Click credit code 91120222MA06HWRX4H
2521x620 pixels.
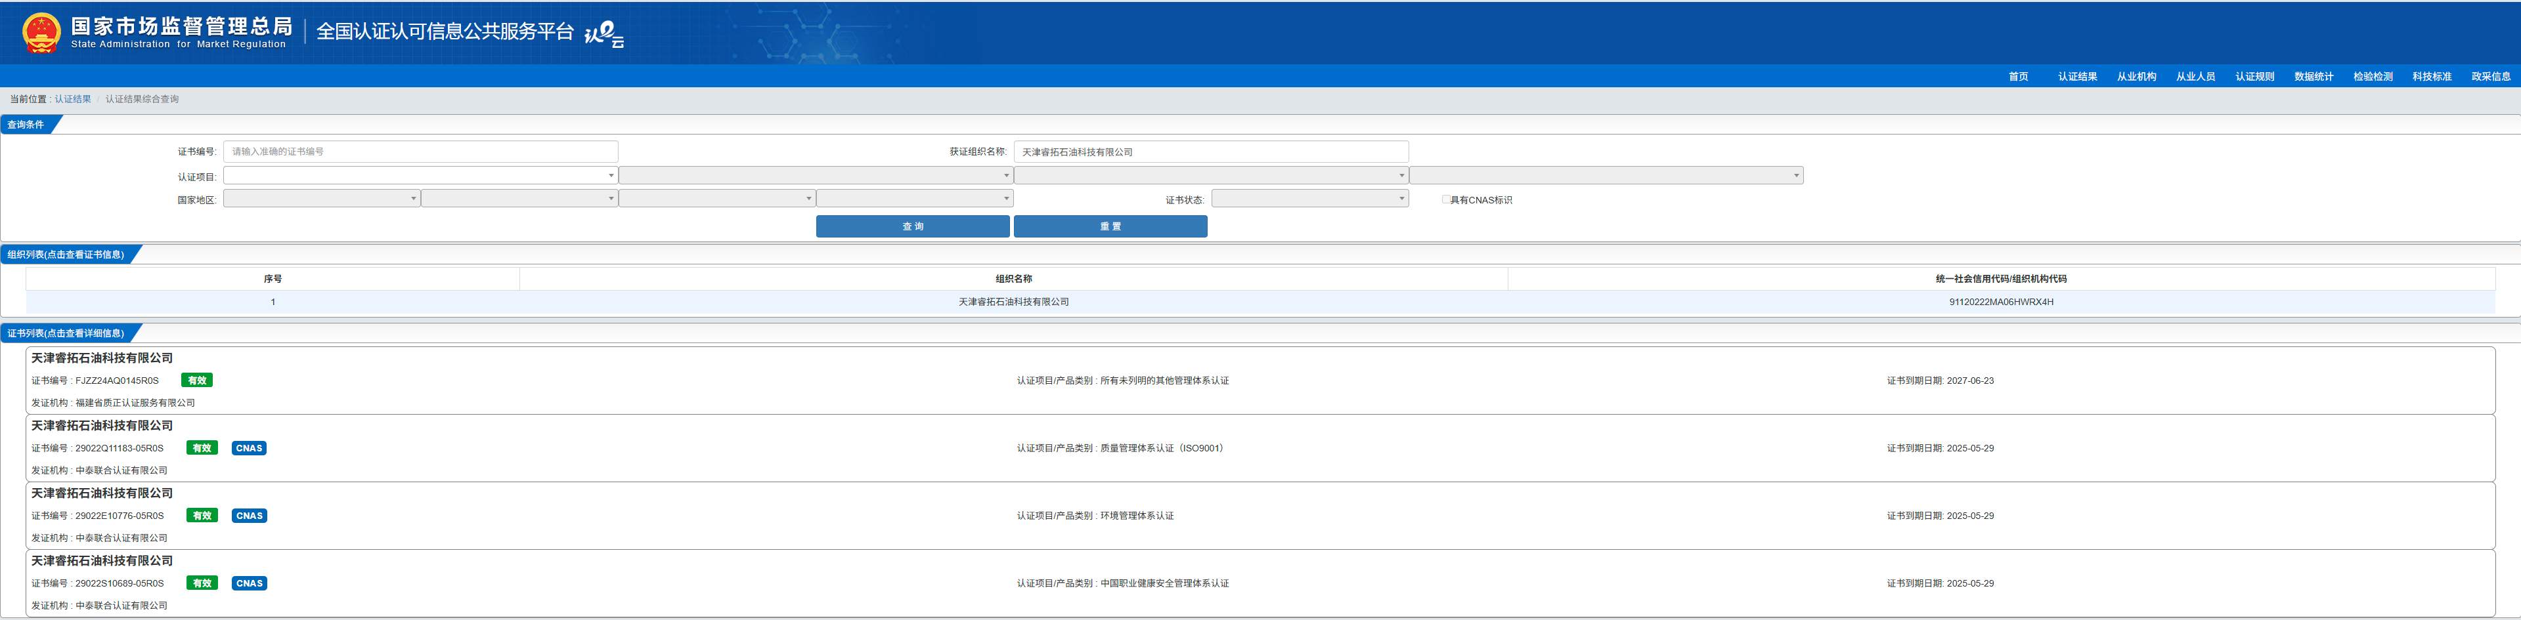pos(2002,302)
